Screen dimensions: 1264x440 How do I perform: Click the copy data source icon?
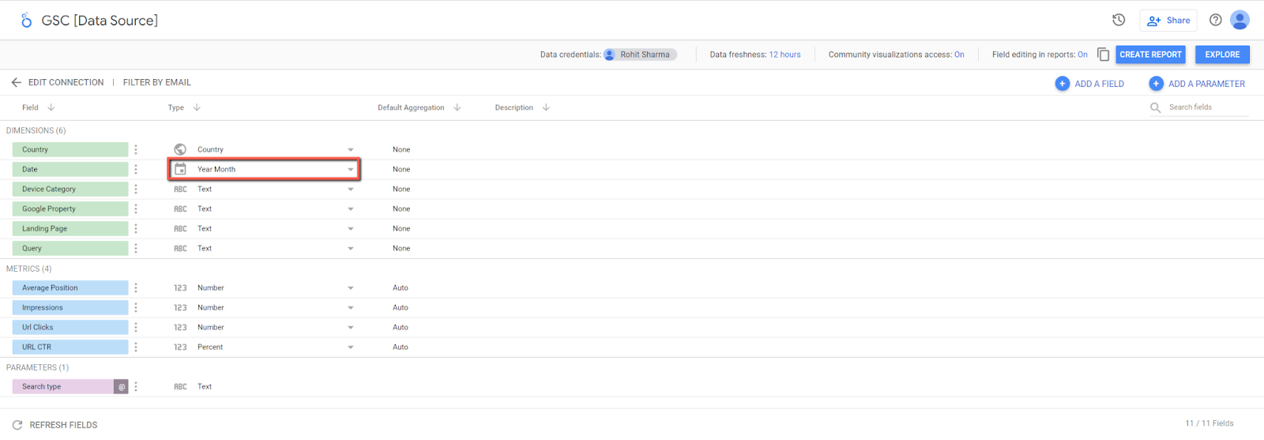[1103, 55]
